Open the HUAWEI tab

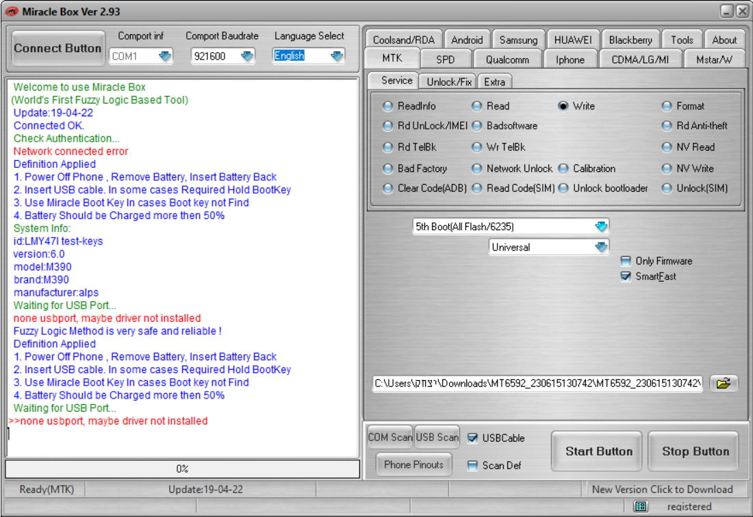[x=573, y=40]
